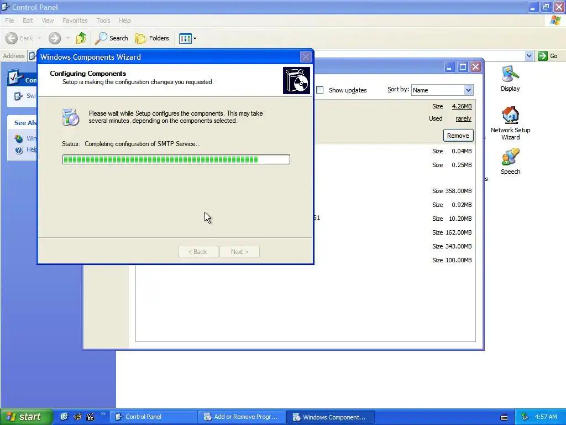Switch to Control Panel taskbar button
The width and height of the screenshot is (566, 425).
[x=153, y=417]
